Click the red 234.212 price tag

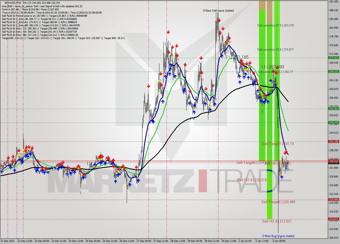pos(334,161)
